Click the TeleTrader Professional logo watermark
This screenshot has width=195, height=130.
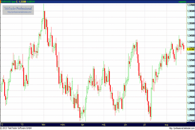(x=18, y=8)
